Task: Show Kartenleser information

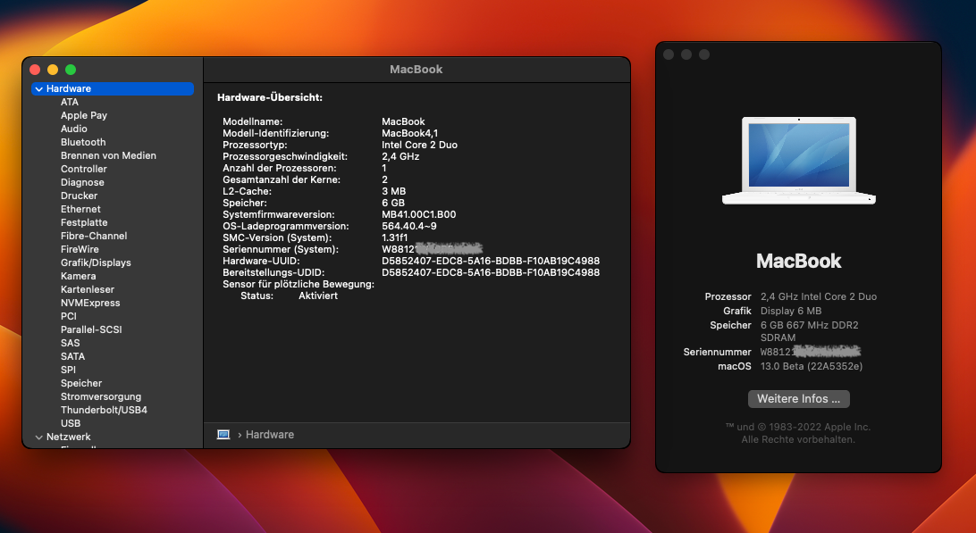Action: (88, 289)
